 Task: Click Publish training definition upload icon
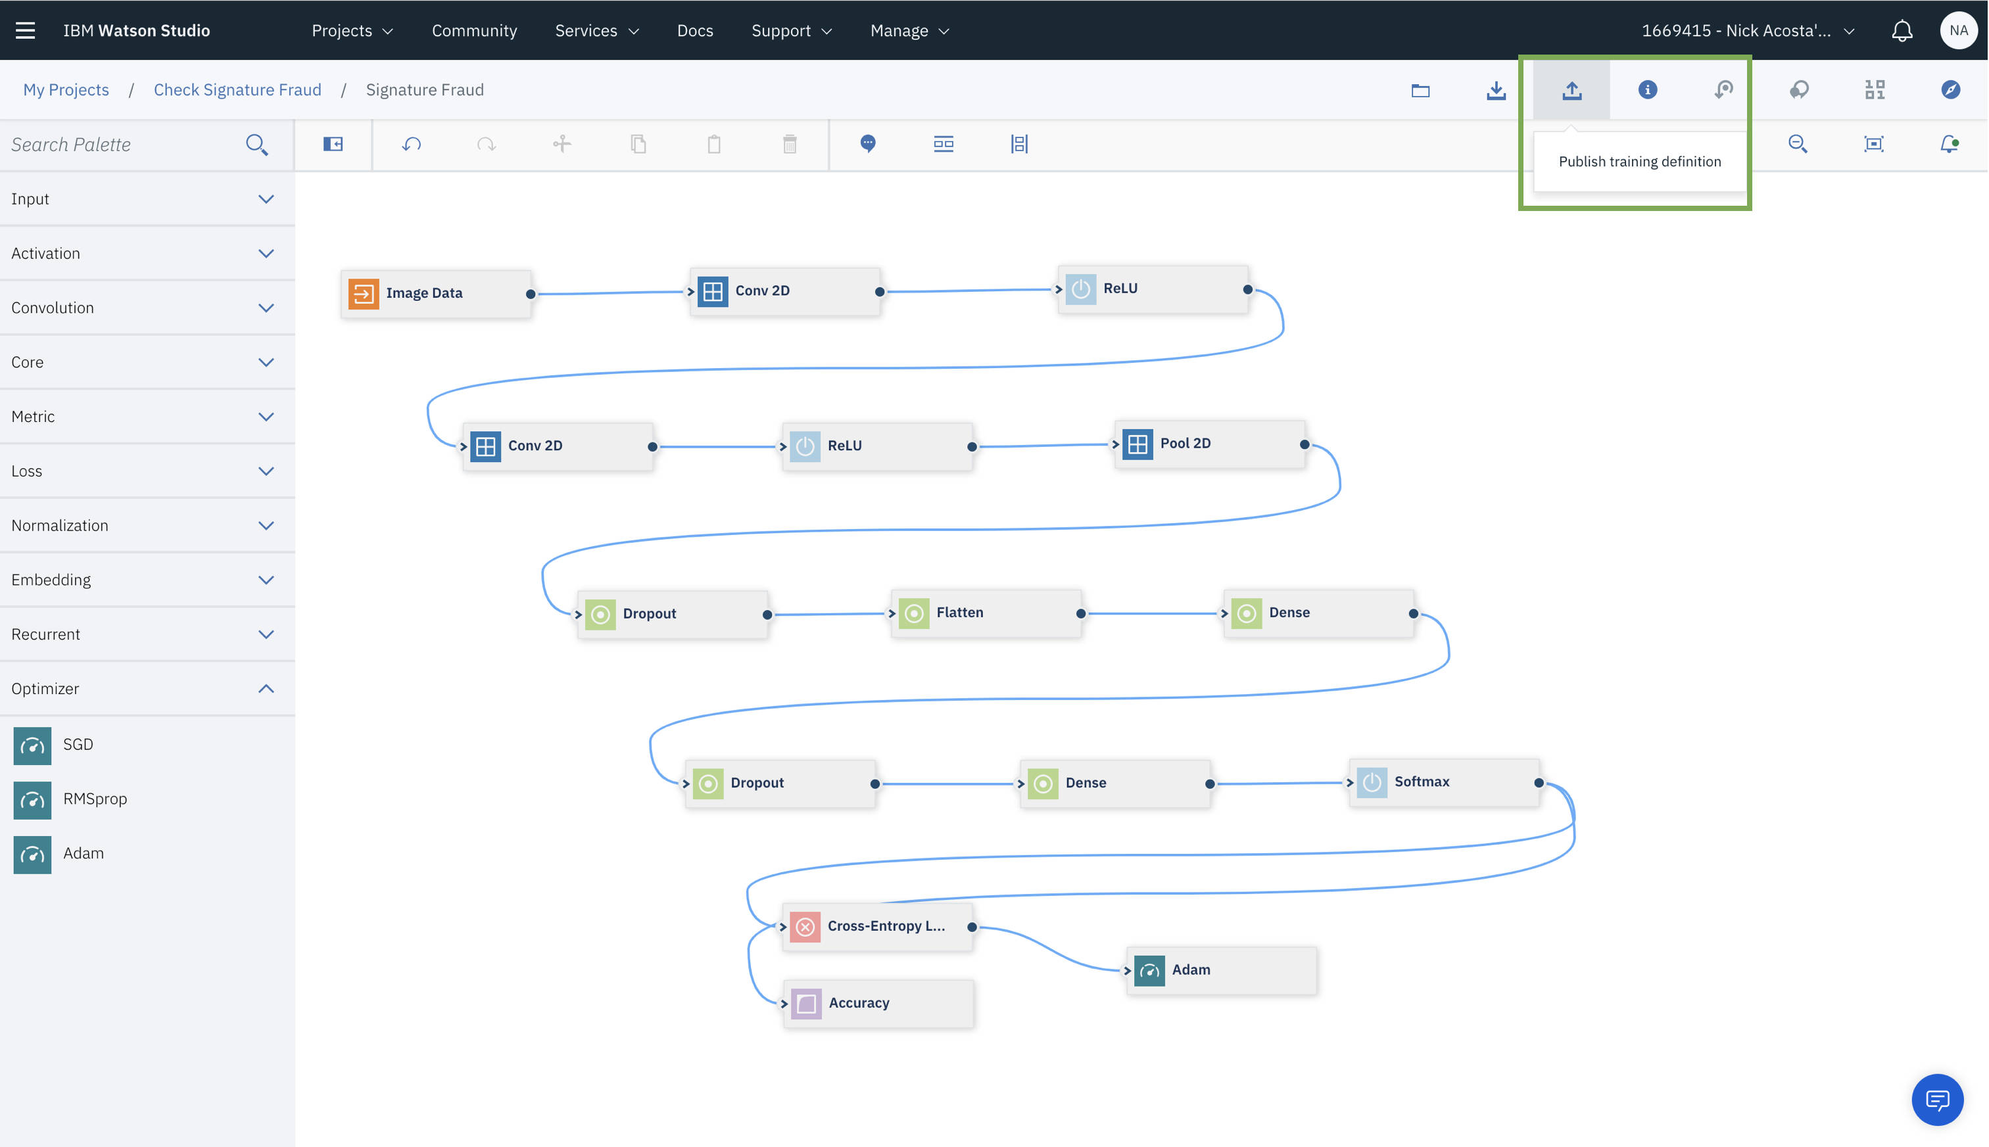[x=1571, y=90]
